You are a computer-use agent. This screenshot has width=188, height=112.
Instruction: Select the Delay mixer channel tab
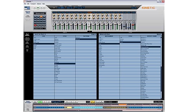tap(129, 12)
